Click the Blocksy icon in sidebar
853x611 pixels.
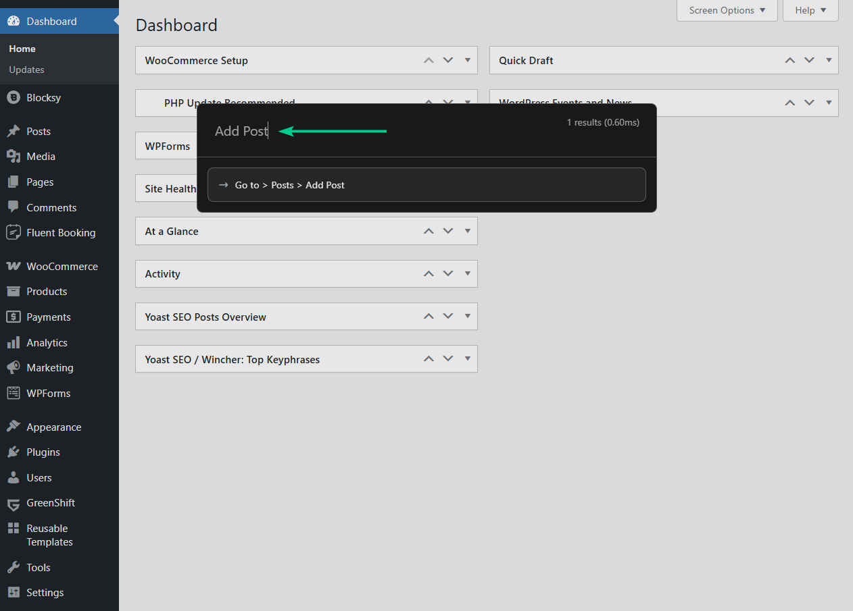click(x=13, y=98)
